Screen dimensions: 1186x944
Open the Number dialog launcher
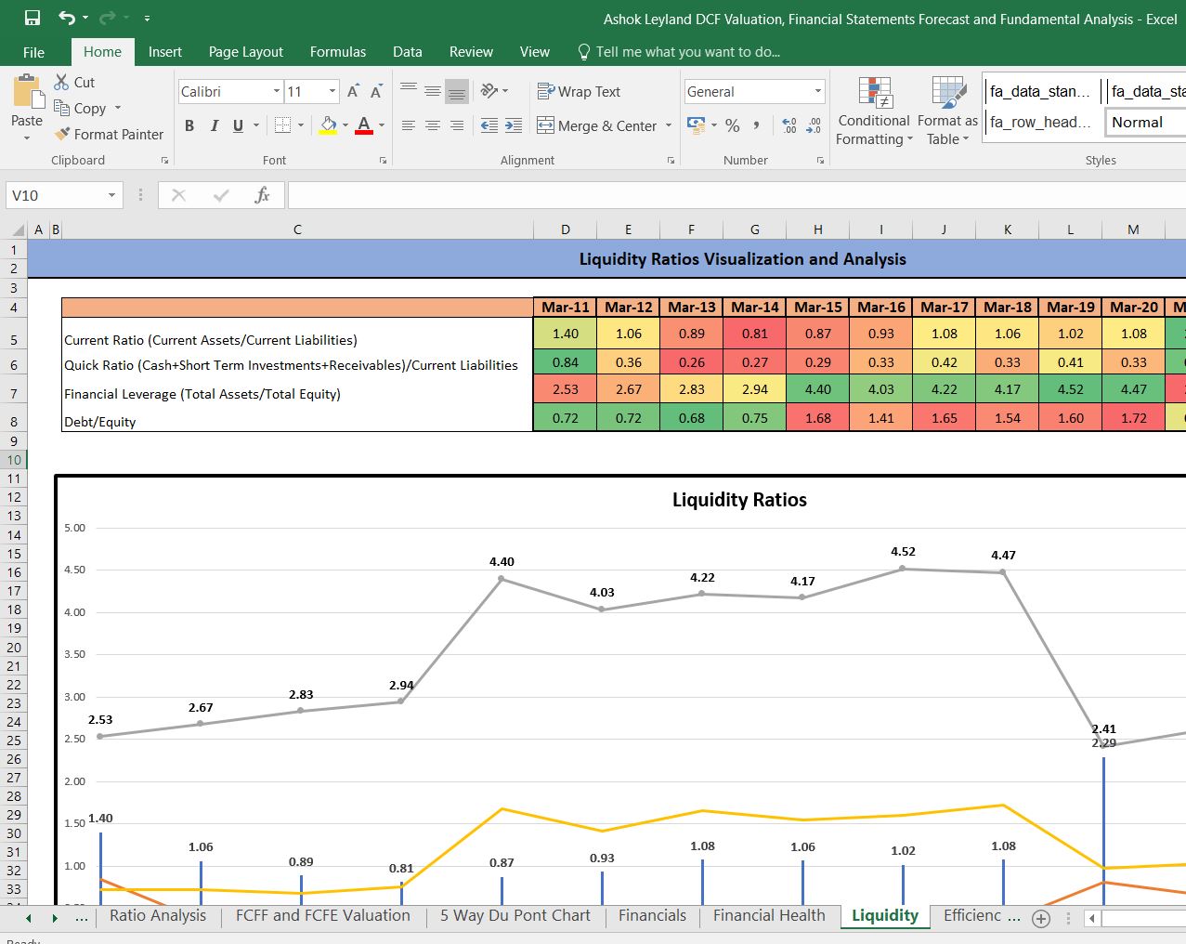(820, 161)
